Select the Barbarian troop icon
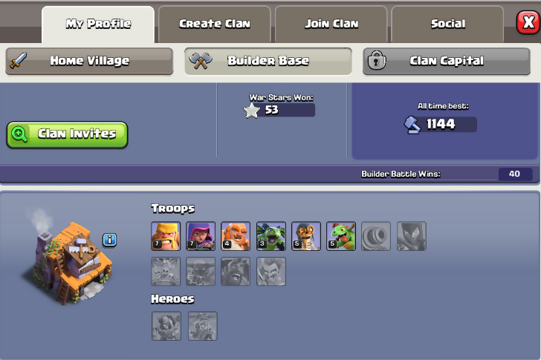 [x=166, y=236]
